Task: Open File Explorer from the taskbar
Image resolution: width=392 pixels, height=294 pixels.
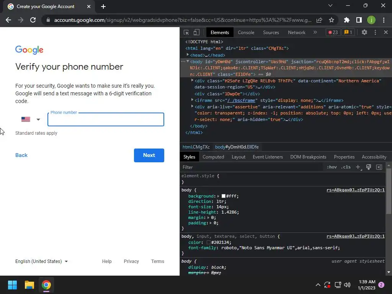Action: (x=29, y=285)
